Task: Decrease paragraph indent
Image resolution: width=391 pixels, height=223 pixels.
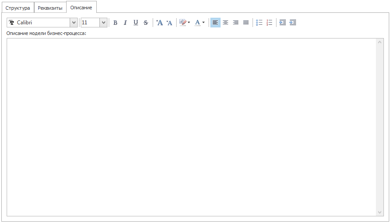Action: (x=283, y=23)
